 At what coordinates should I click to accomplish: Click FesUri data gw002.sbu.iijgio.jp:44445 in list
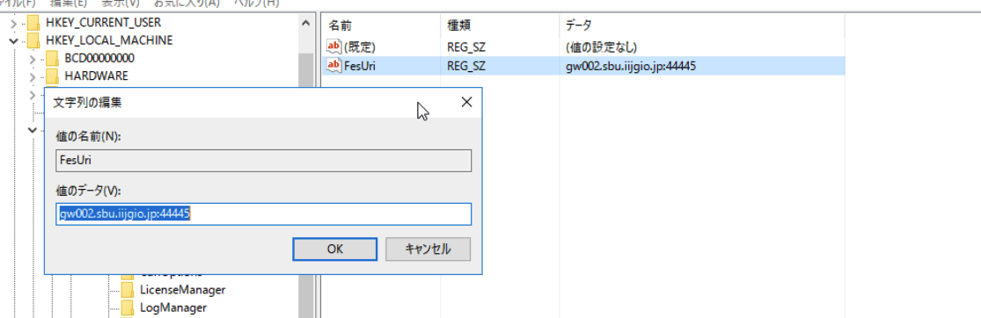[x=631, y=65]
